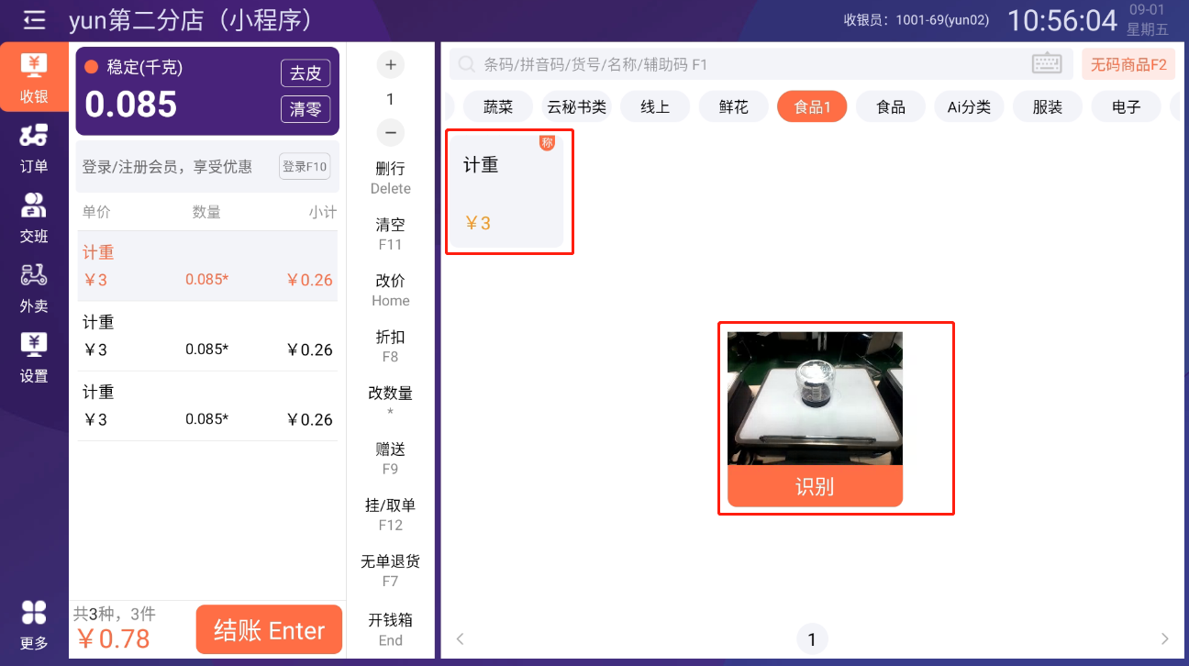Switch to the 鲜花 category tab
The height and width of the screenshot is (666, 1189).
734,106
